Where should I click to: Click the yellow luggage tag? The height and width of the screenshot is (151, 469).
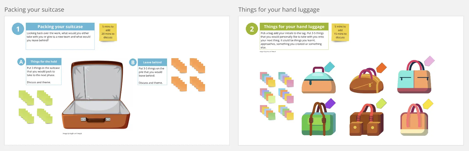click(x=428, y=104)
